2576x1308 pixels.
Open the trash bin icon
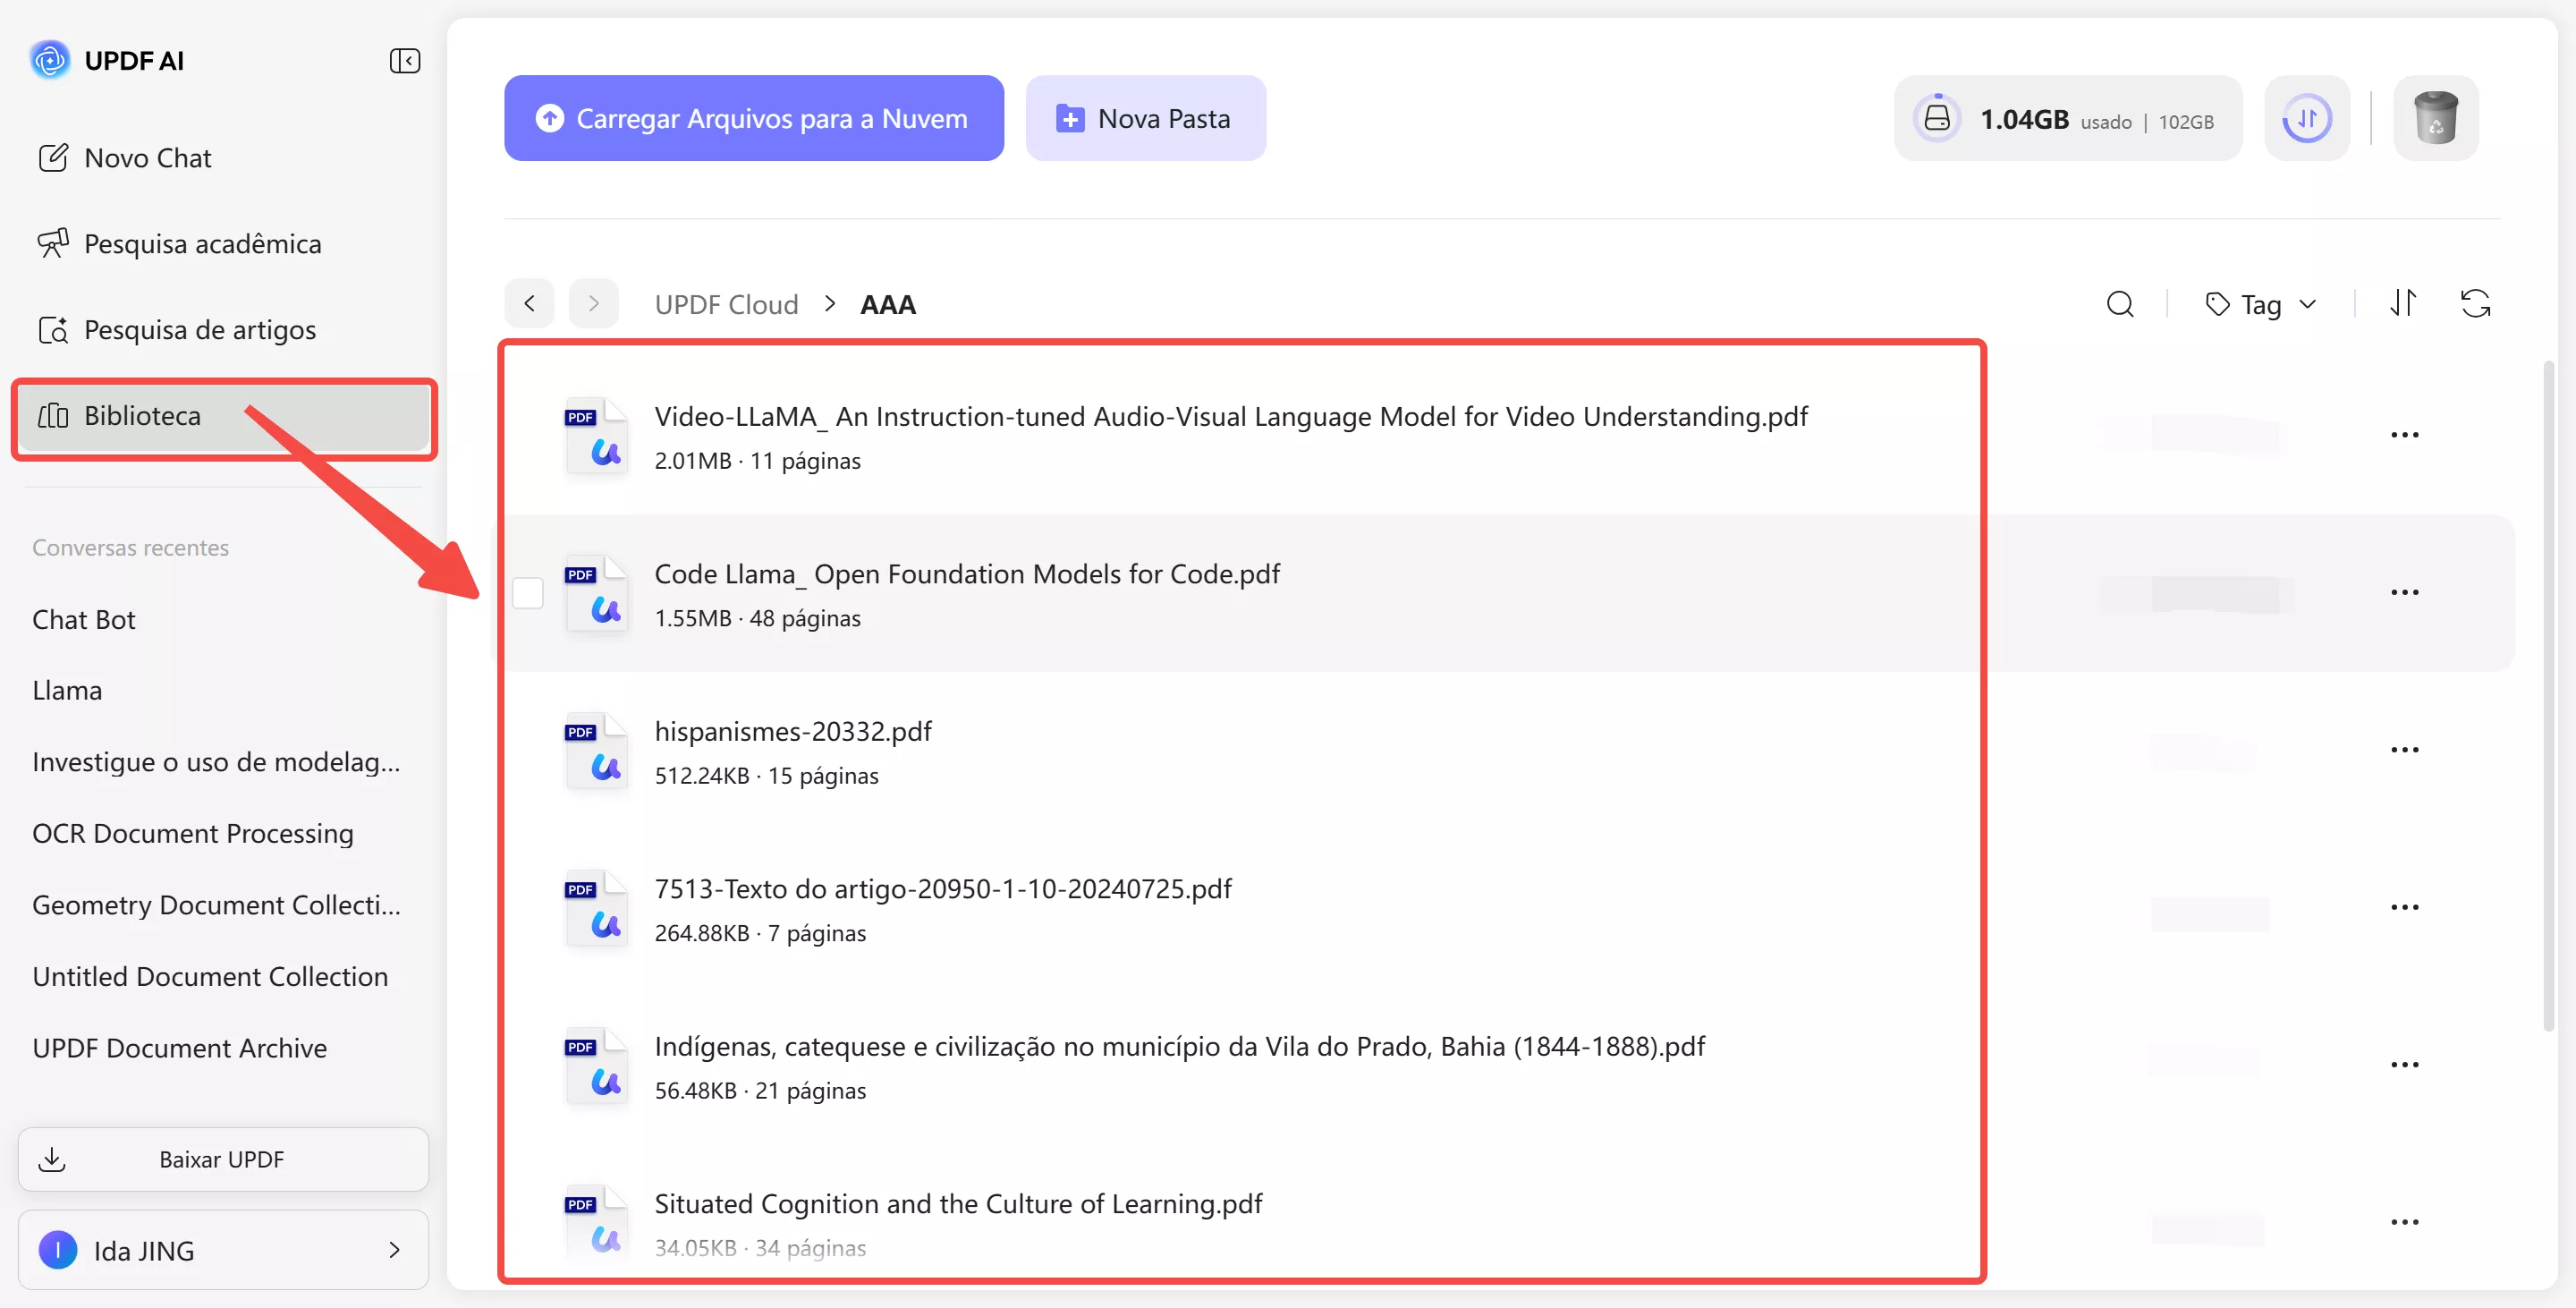[2435, 118]
